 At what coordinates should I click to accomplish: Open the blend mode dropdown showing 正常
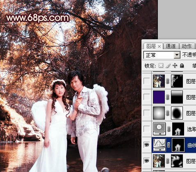click(162, 55)
